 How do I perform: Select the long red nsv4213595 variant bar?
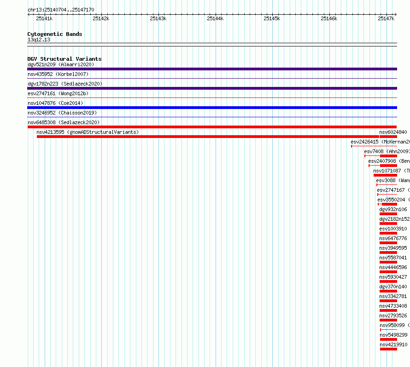click(208, 137)
